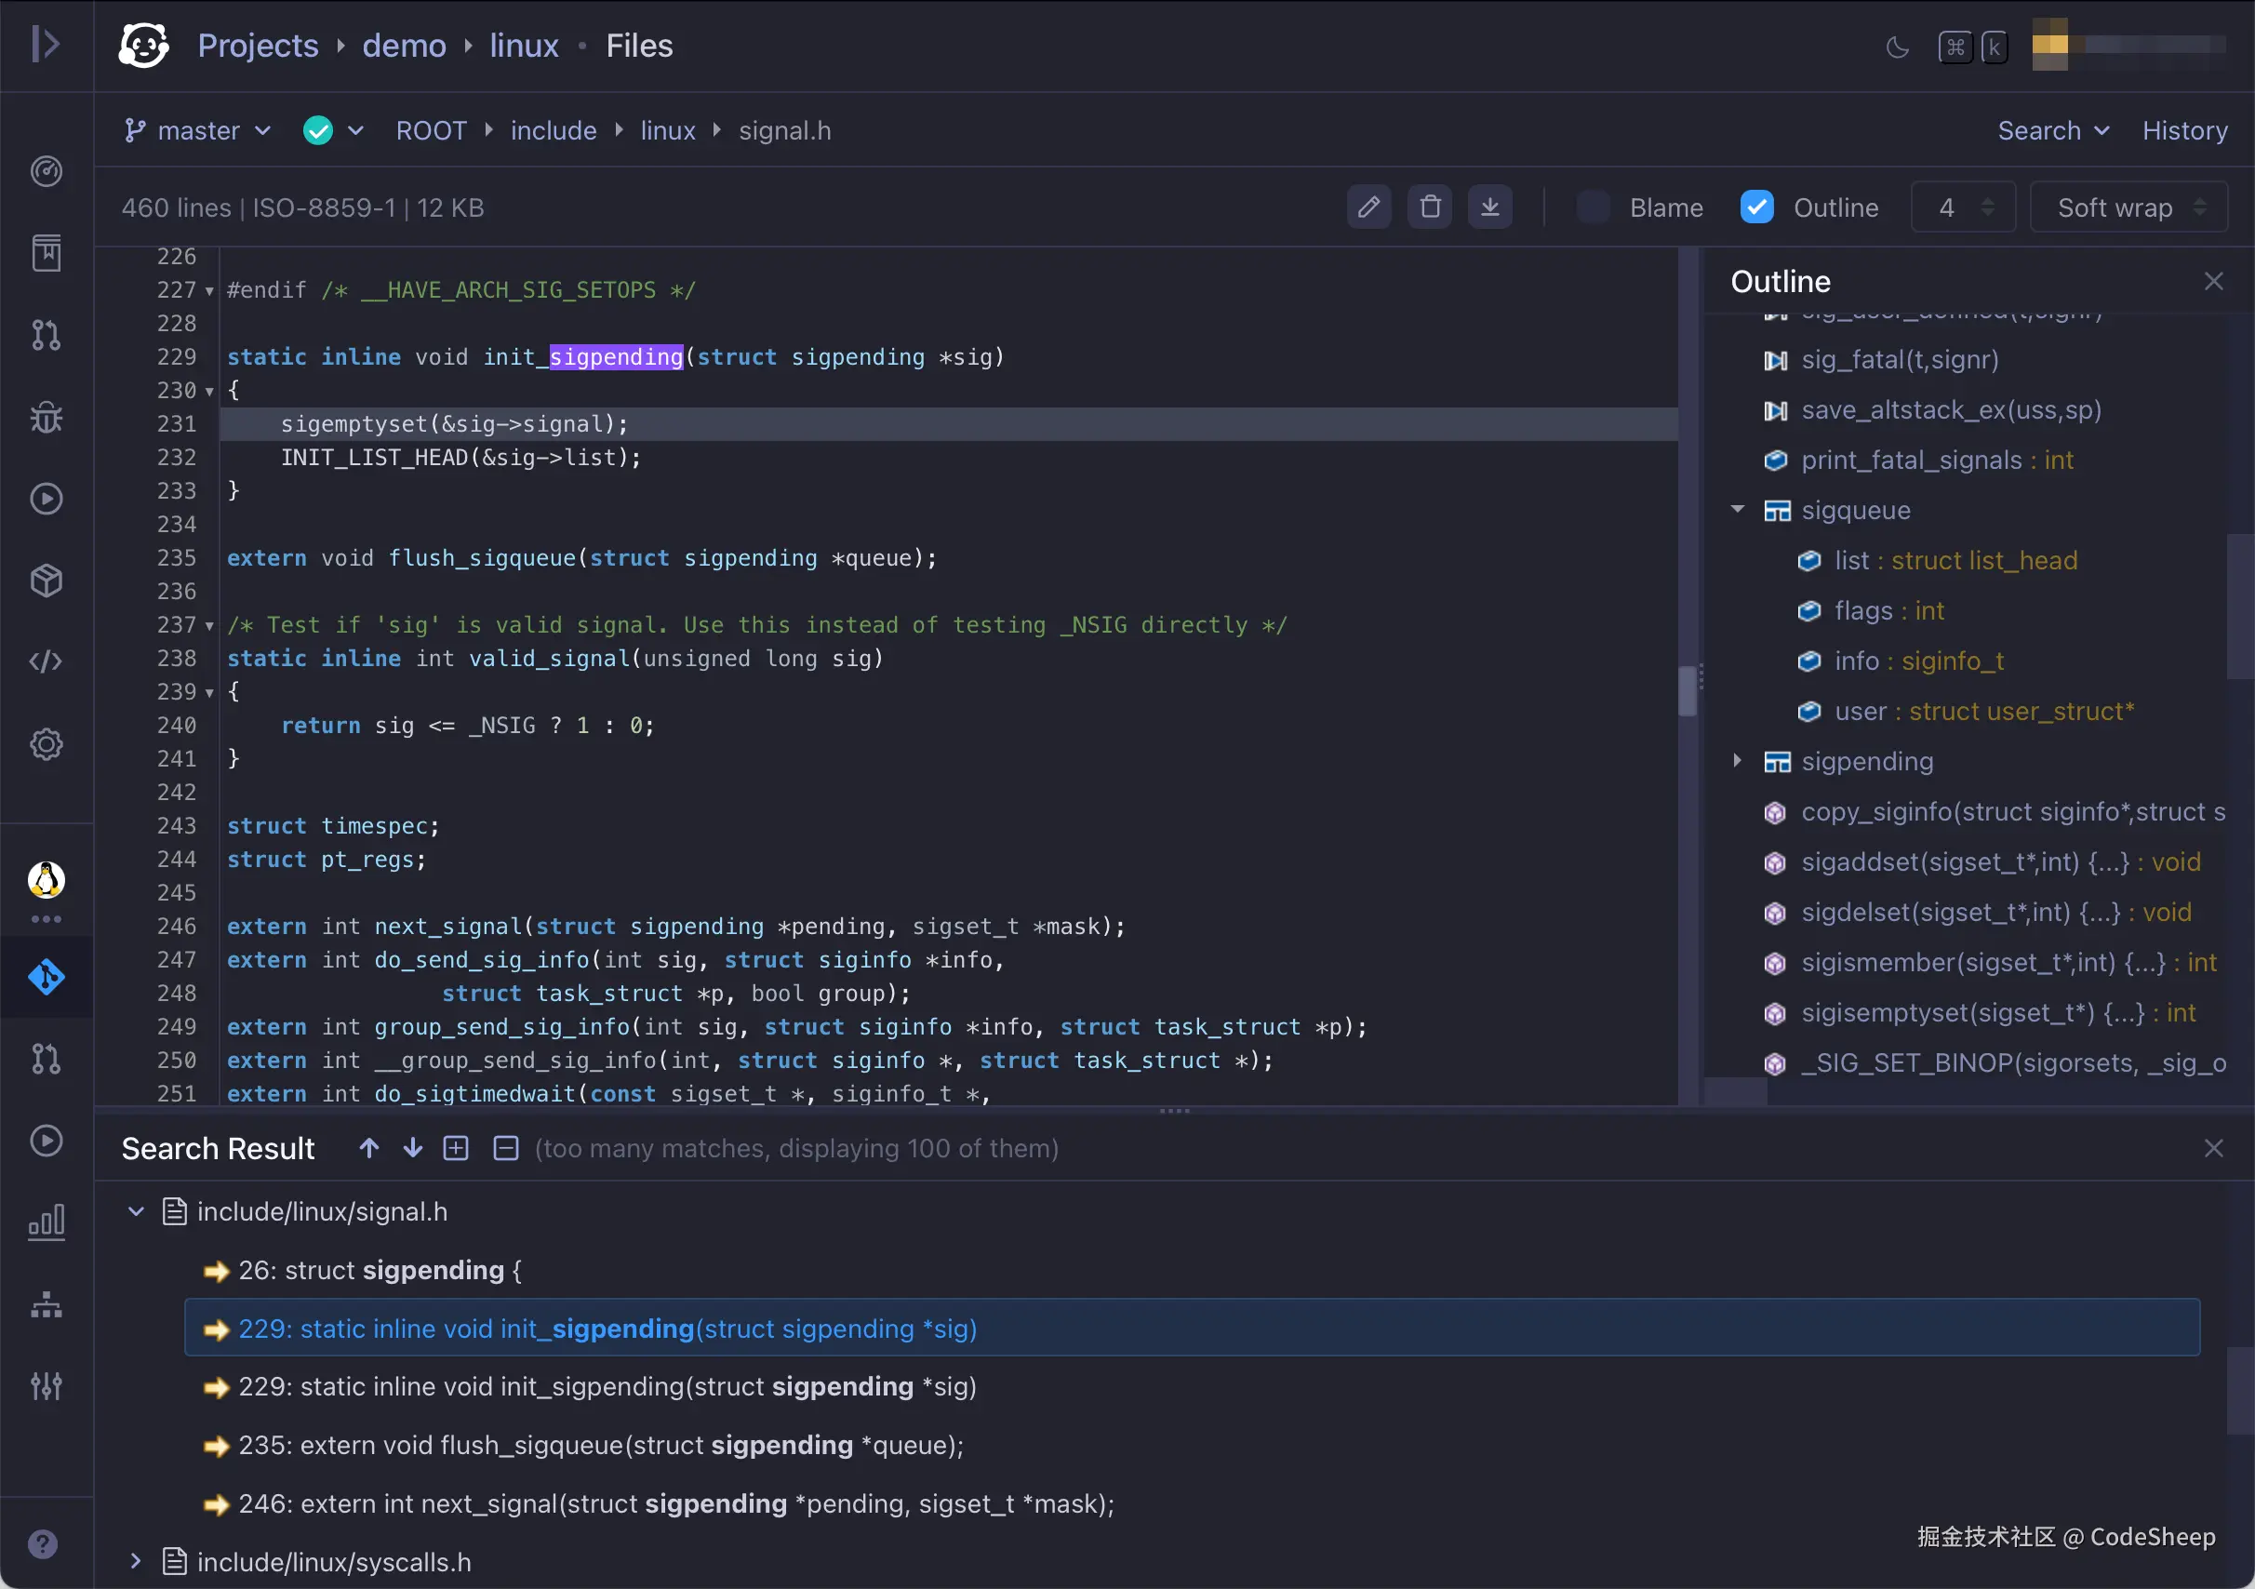This screenshot has width=2255, height=1589.
Task: Select result line 235 flush_sigqueue
Action: click(x=601, y=1445)
